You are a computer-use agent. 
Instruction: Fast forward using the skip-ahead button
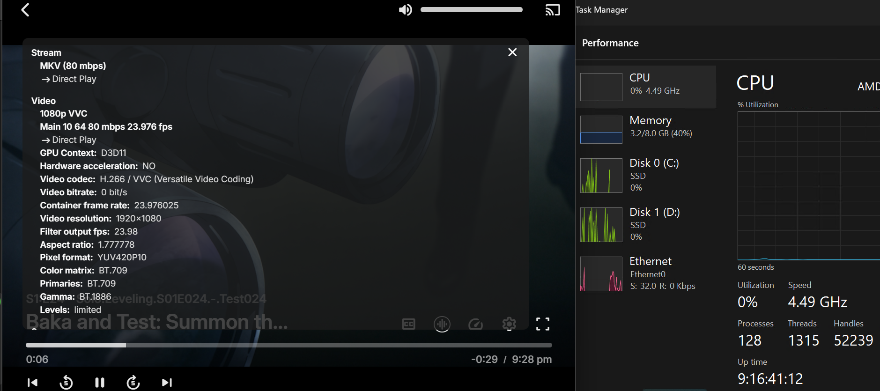[133, 383]
